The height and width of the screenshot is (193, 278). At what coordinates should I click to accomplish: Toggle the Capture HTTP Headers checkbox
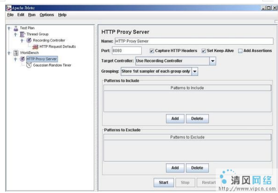coord(152,51)
